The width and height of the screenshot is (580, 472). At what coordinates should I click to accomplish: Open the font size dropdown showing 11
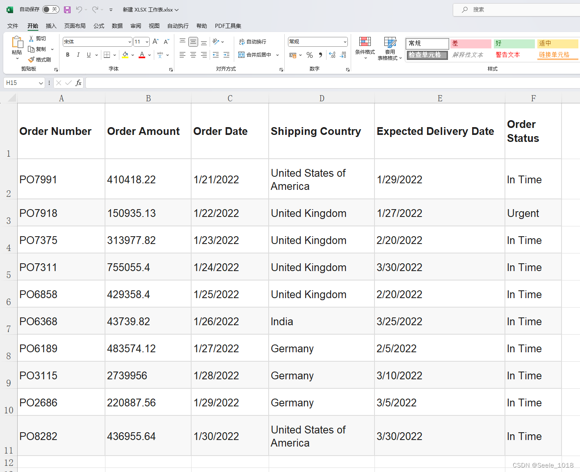147,42
